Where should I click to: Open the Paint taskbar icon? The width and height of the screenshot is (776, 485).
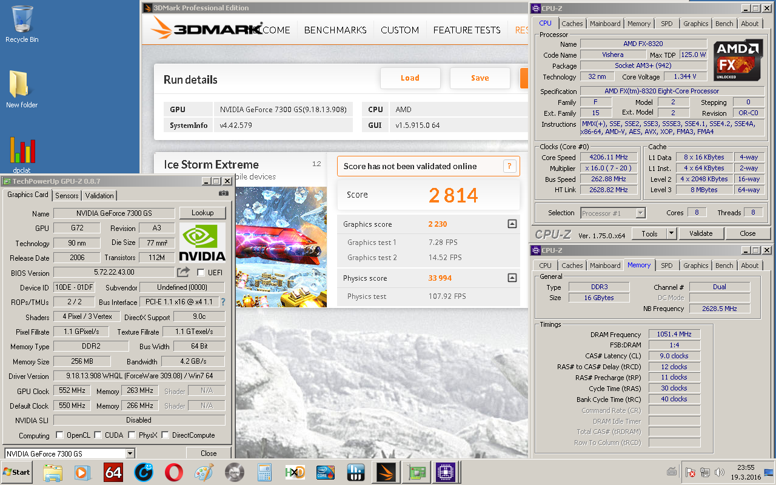204,472
